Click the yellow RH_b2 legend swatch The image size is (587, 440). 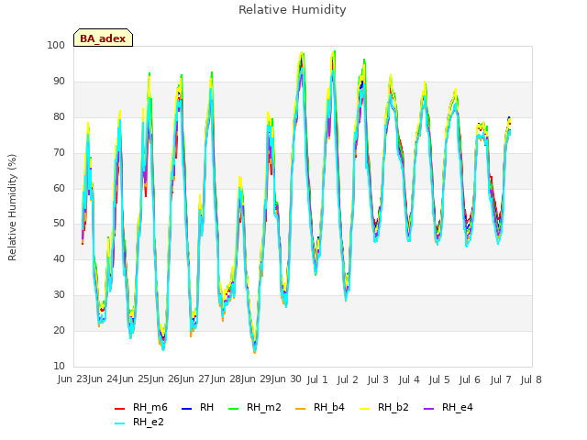click(364, 408)
